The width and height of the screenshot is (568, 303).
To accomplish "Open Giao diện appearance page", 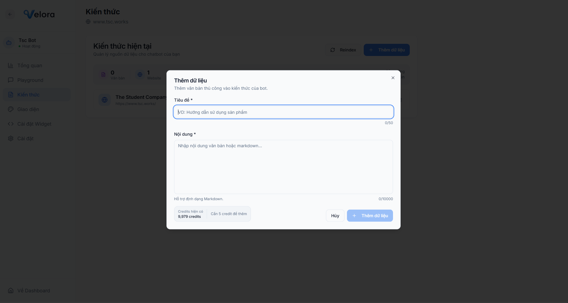I will [x=28, y=109].
